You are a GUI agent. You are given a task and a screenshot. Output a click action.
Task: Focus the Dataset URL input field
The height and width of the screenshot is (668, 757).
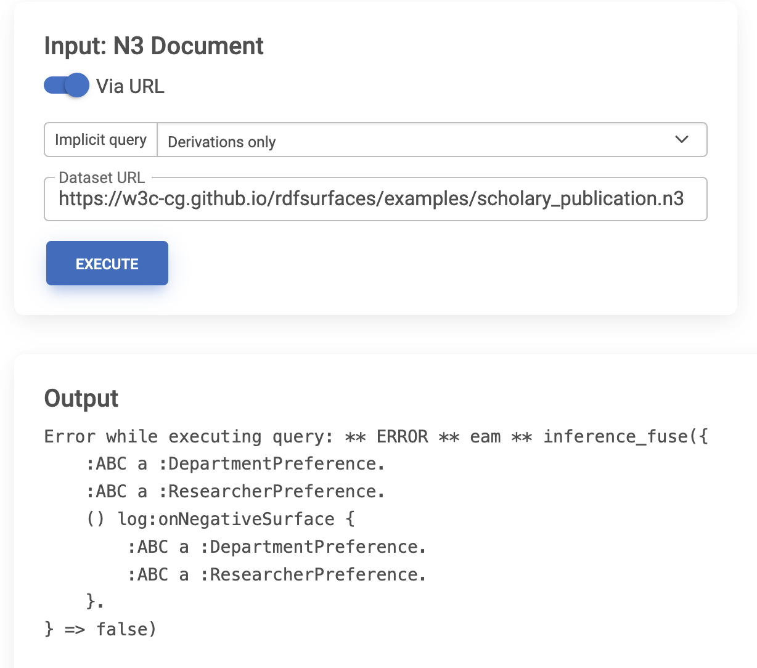(x=371, y=199)
